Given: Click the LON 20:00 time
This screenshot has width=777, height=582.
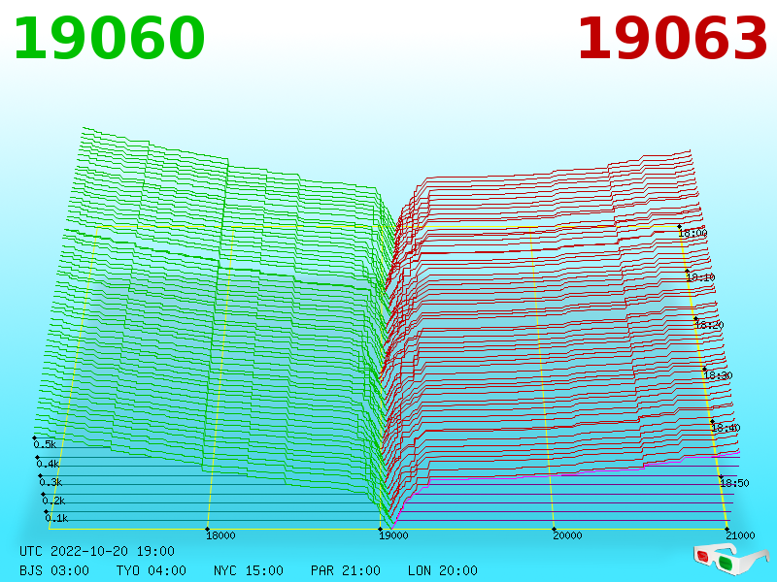Looking at the screenshot, I should click(443, 570).
